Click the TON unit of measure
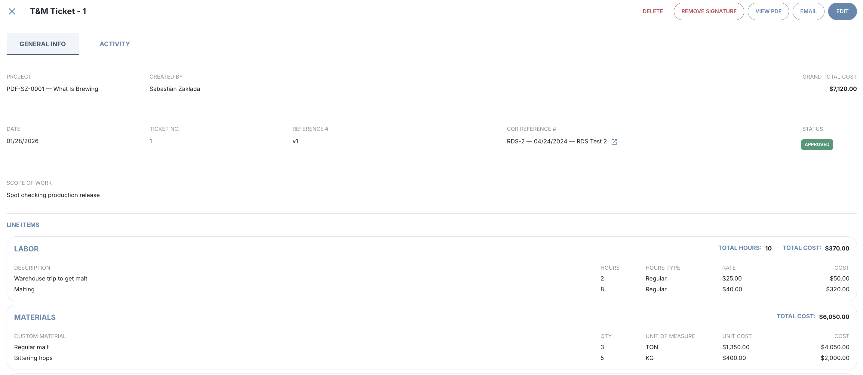Viewport: 863px width, 375px height. pos(652,347)
